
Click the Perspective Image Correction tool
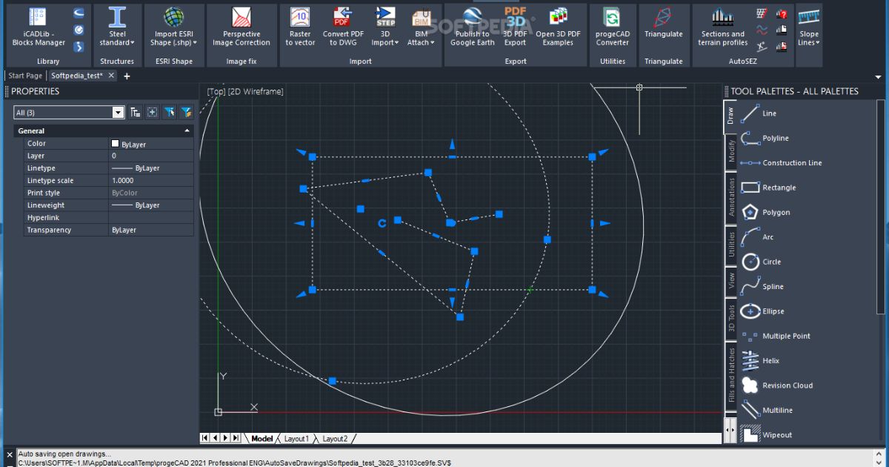[x=242, y=27]
